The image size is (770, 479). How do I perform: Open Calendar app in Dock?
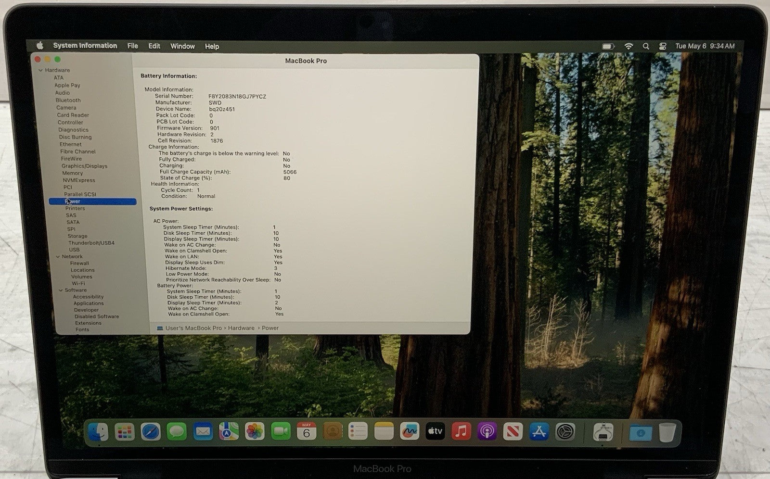307,431
